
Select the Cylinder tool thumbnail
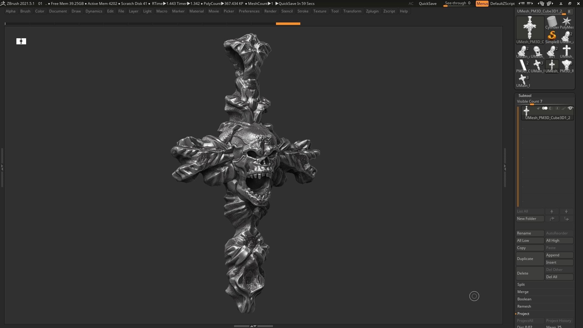552,23
